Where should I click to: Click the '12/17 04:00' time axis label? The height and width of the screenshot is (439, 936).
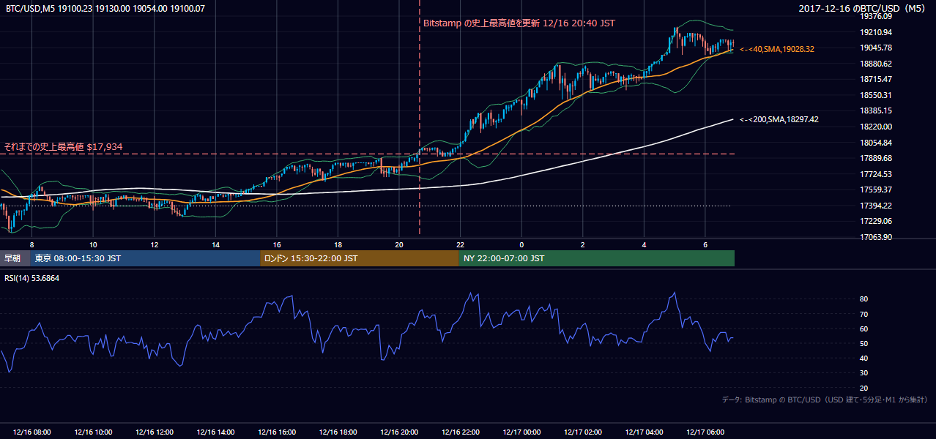[x=645, y=432]
